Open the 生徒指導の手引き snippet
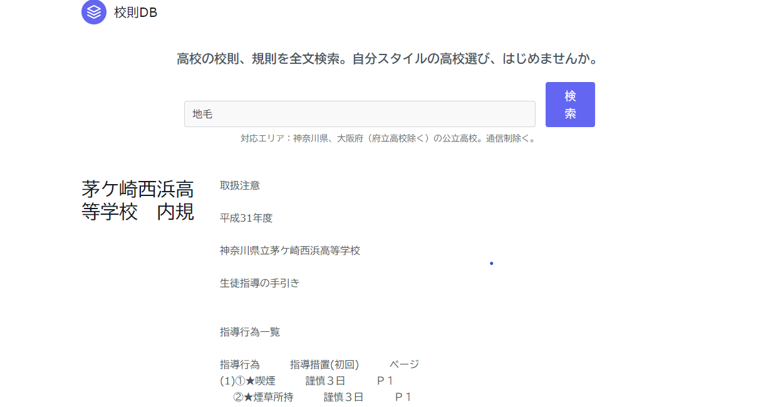Image resolution: width=778 pixels, height=407 pixels. [259, 283]
